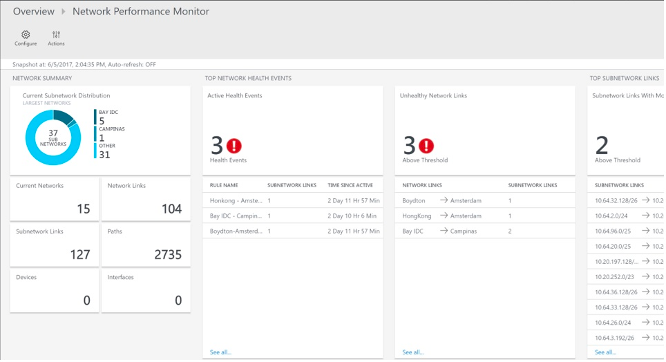This screenshot has height=362, width=666.
Task: Open the Configure gear icon
Action: pyautogui.click(x=26, y=35)
